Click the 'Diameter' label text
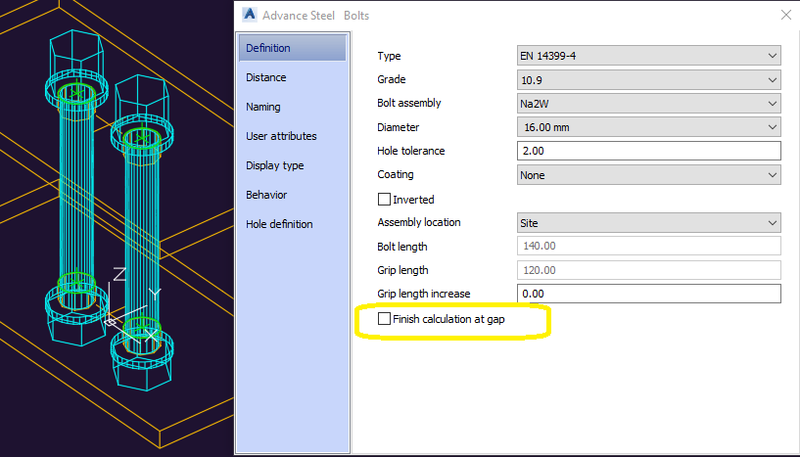This screenshot has width=800, height=457. 398,127
